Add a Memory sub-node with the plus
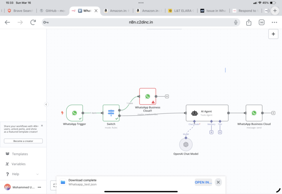This screenshot has height=194, width=282. 211,132
